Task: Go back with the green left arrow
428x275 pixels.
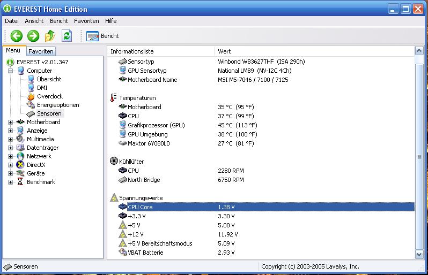Action: 17,36
